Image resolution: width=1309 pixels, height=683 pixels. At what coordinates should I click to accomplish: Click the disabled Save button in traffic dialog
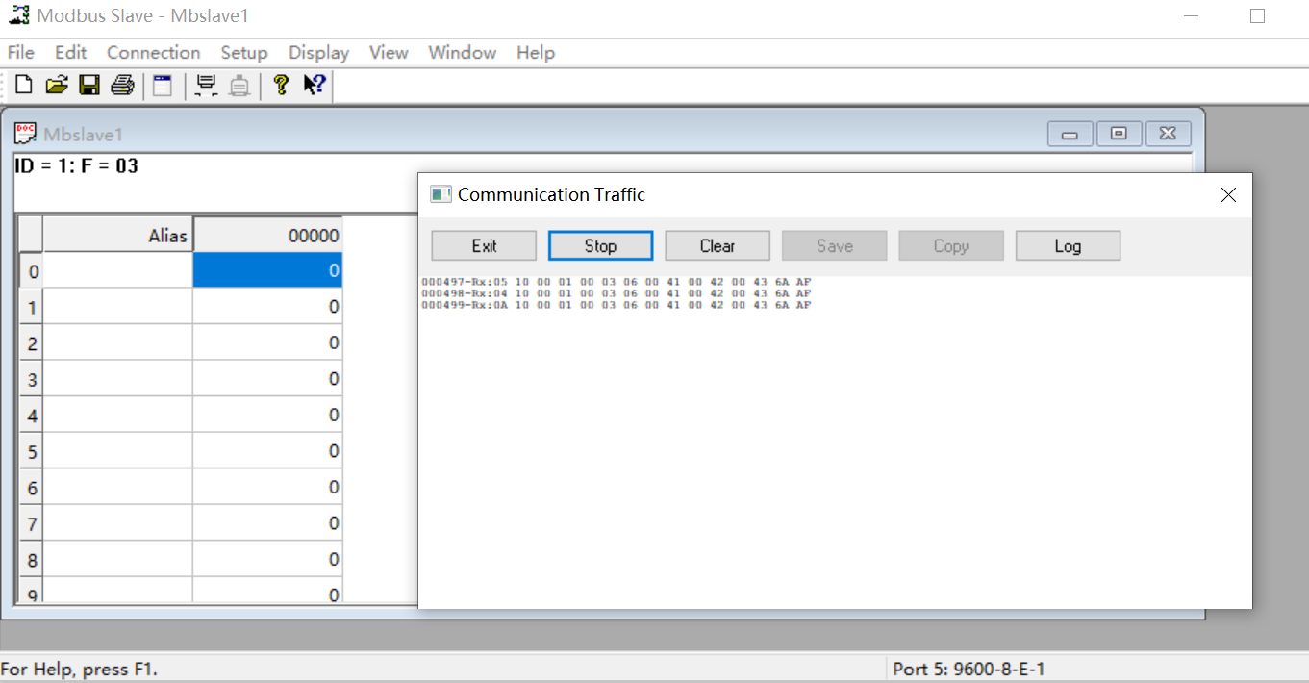[x=835, y=245]
